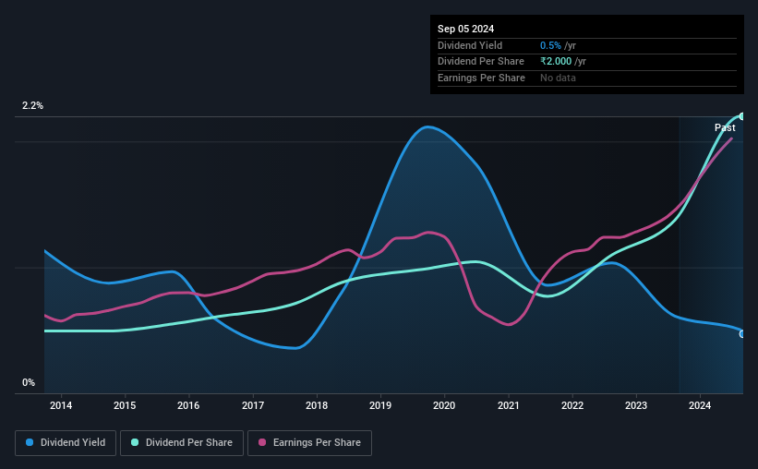
Task: Click the 2015 x-axis label
Action: point(125,405)
